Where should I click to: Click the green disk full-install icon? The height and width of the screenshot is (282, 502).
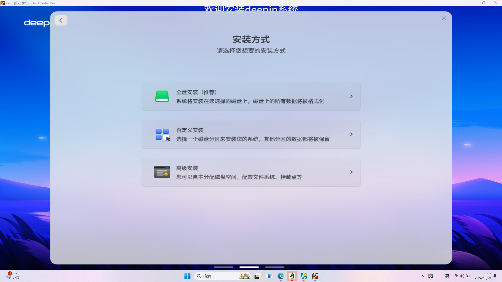[162, 96]
